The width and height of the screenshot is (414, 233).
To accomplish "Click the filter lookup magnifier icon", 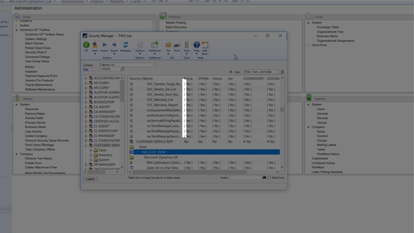I will pos(123,69).
